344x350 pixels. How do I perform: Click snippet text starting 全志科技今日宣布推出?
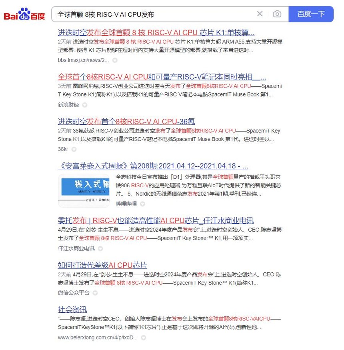[198, 186]
